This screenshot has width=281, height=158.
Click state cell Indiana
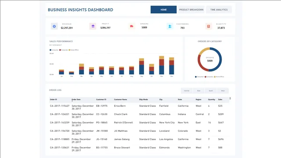pos(182,114)
